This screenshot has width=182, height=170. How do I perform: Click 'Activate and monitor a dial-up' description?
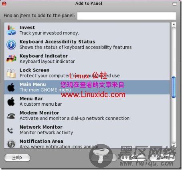coord(75,119)
